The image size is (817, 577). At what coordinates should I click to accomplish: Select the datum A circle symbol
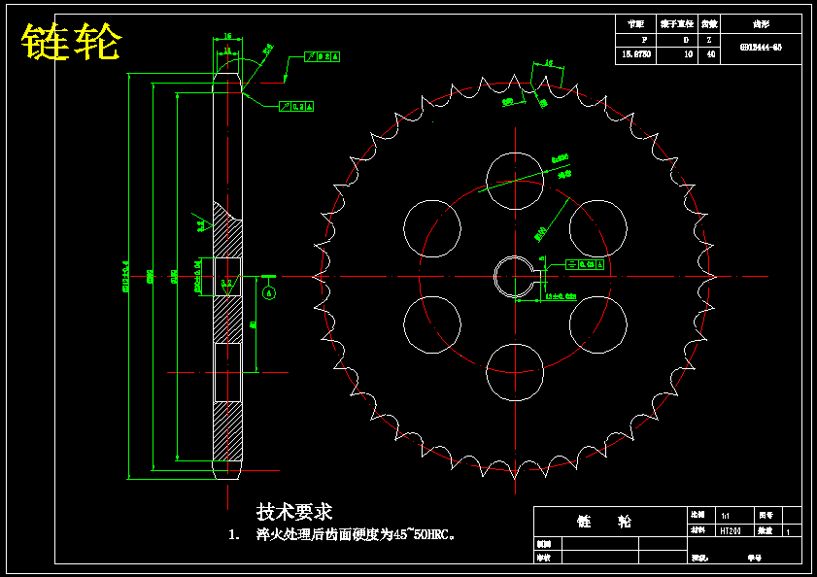269,293
